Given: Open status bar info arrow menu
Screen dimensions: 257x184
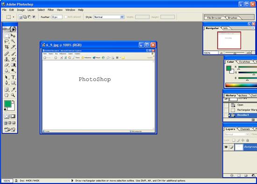Looking at the screenshot, I should pyautogui.click(x=72, y=181).
